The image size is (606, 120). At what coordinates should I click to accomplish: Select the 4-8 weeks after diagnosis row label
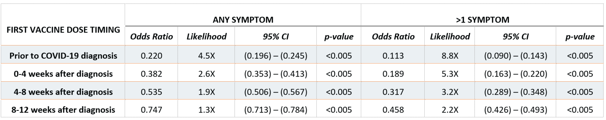(x=63, y=92)
